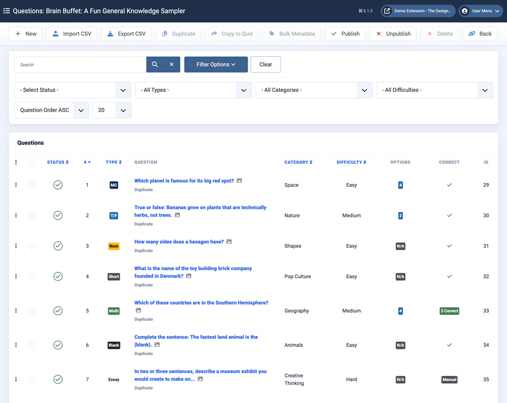This screenshot has width=507, height=403.
Task: Click Publish in the toolbar
Action: pyautogui.click(x=345, y=34)
